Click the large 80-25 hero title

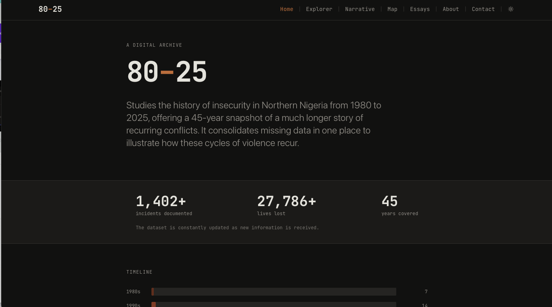tap(167, 72)
